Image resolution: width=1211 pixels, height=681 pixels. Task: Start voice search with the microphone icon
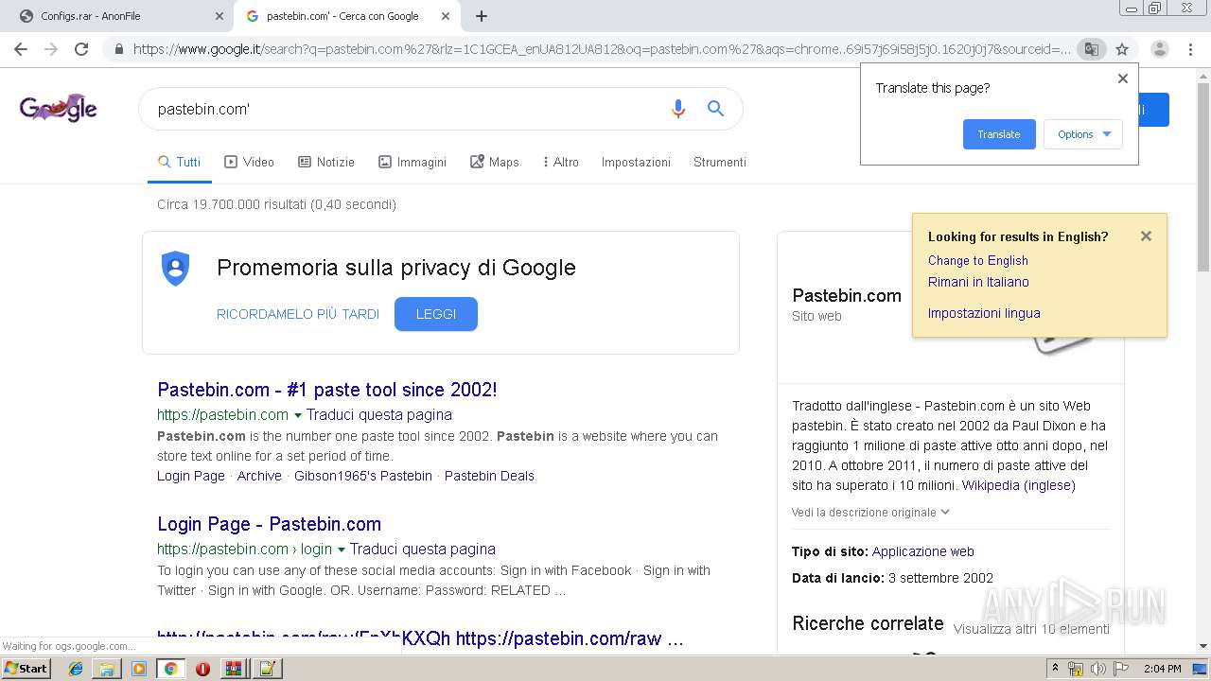(x=677, y=109)
